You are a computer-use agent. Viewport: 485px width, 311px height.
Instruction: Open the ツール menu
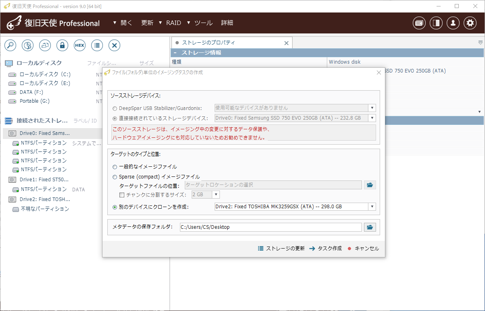click(x=203, y=23)
